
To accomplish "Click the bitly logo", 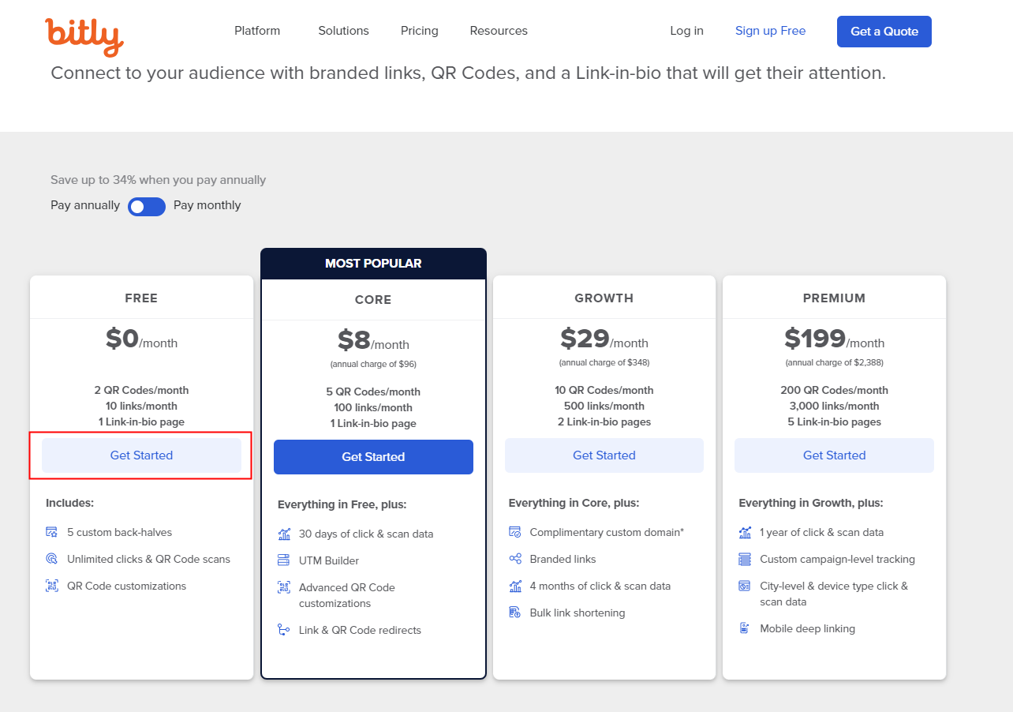I will coord(84,36).
